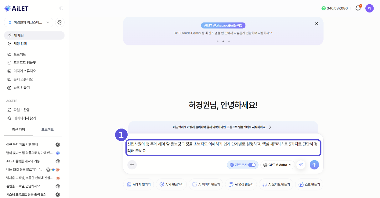
Task: Open chat 김민준 고객님, 안녕하세요
Action: coord(33,186)
